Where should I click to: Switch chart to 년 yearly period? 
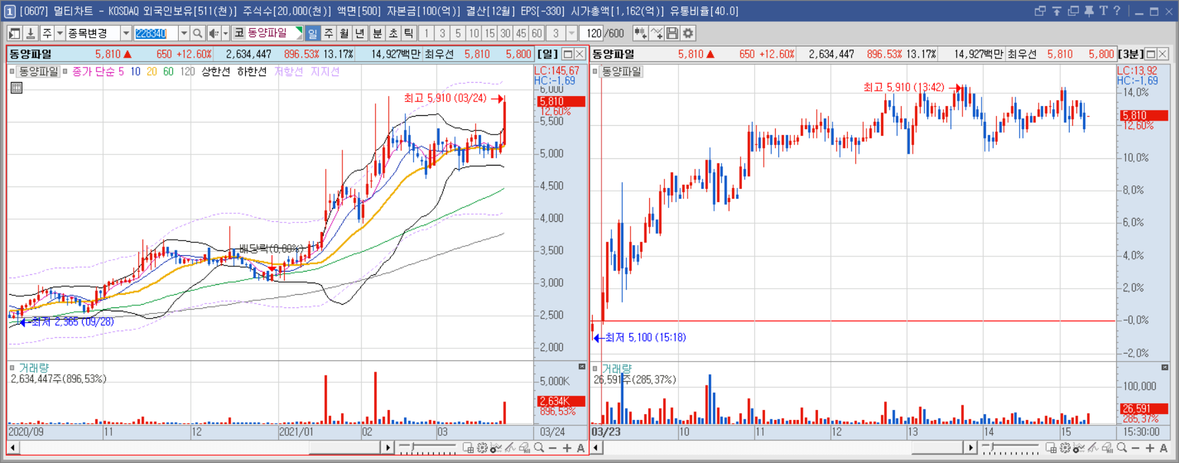[x=360, y=33]
